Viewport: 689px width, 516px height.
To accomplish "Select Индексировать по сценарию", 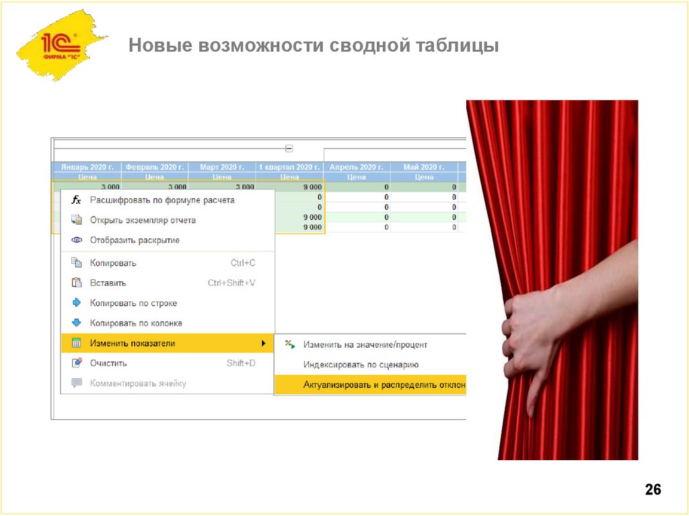I will [x=361, y=365].
